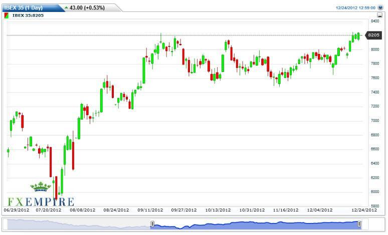
Task: Collapse the chart panel with minus button
Action: click(380, 15)
